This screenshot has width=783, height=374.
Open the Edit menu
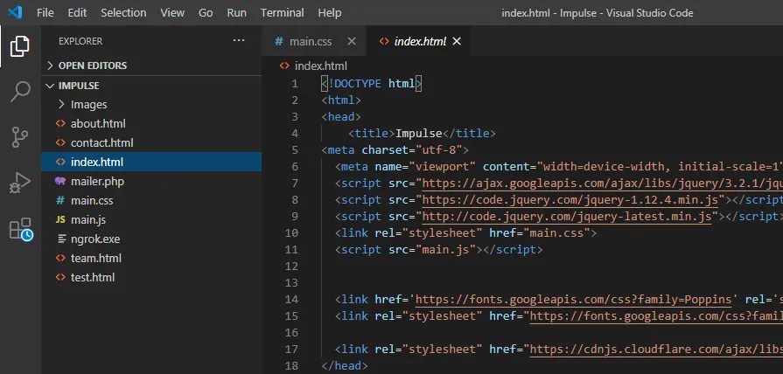77,13
